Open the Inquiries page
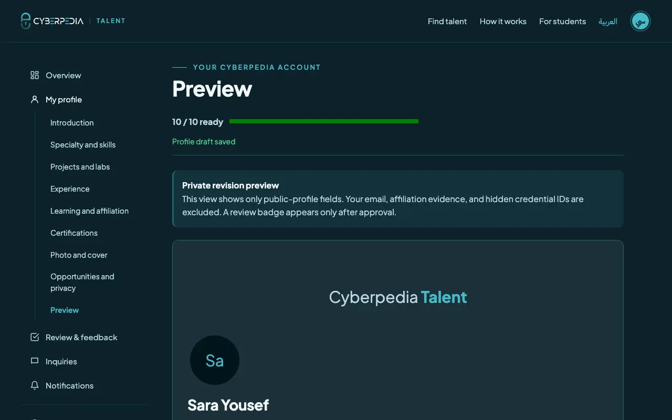672x420 pixels. 61,362
